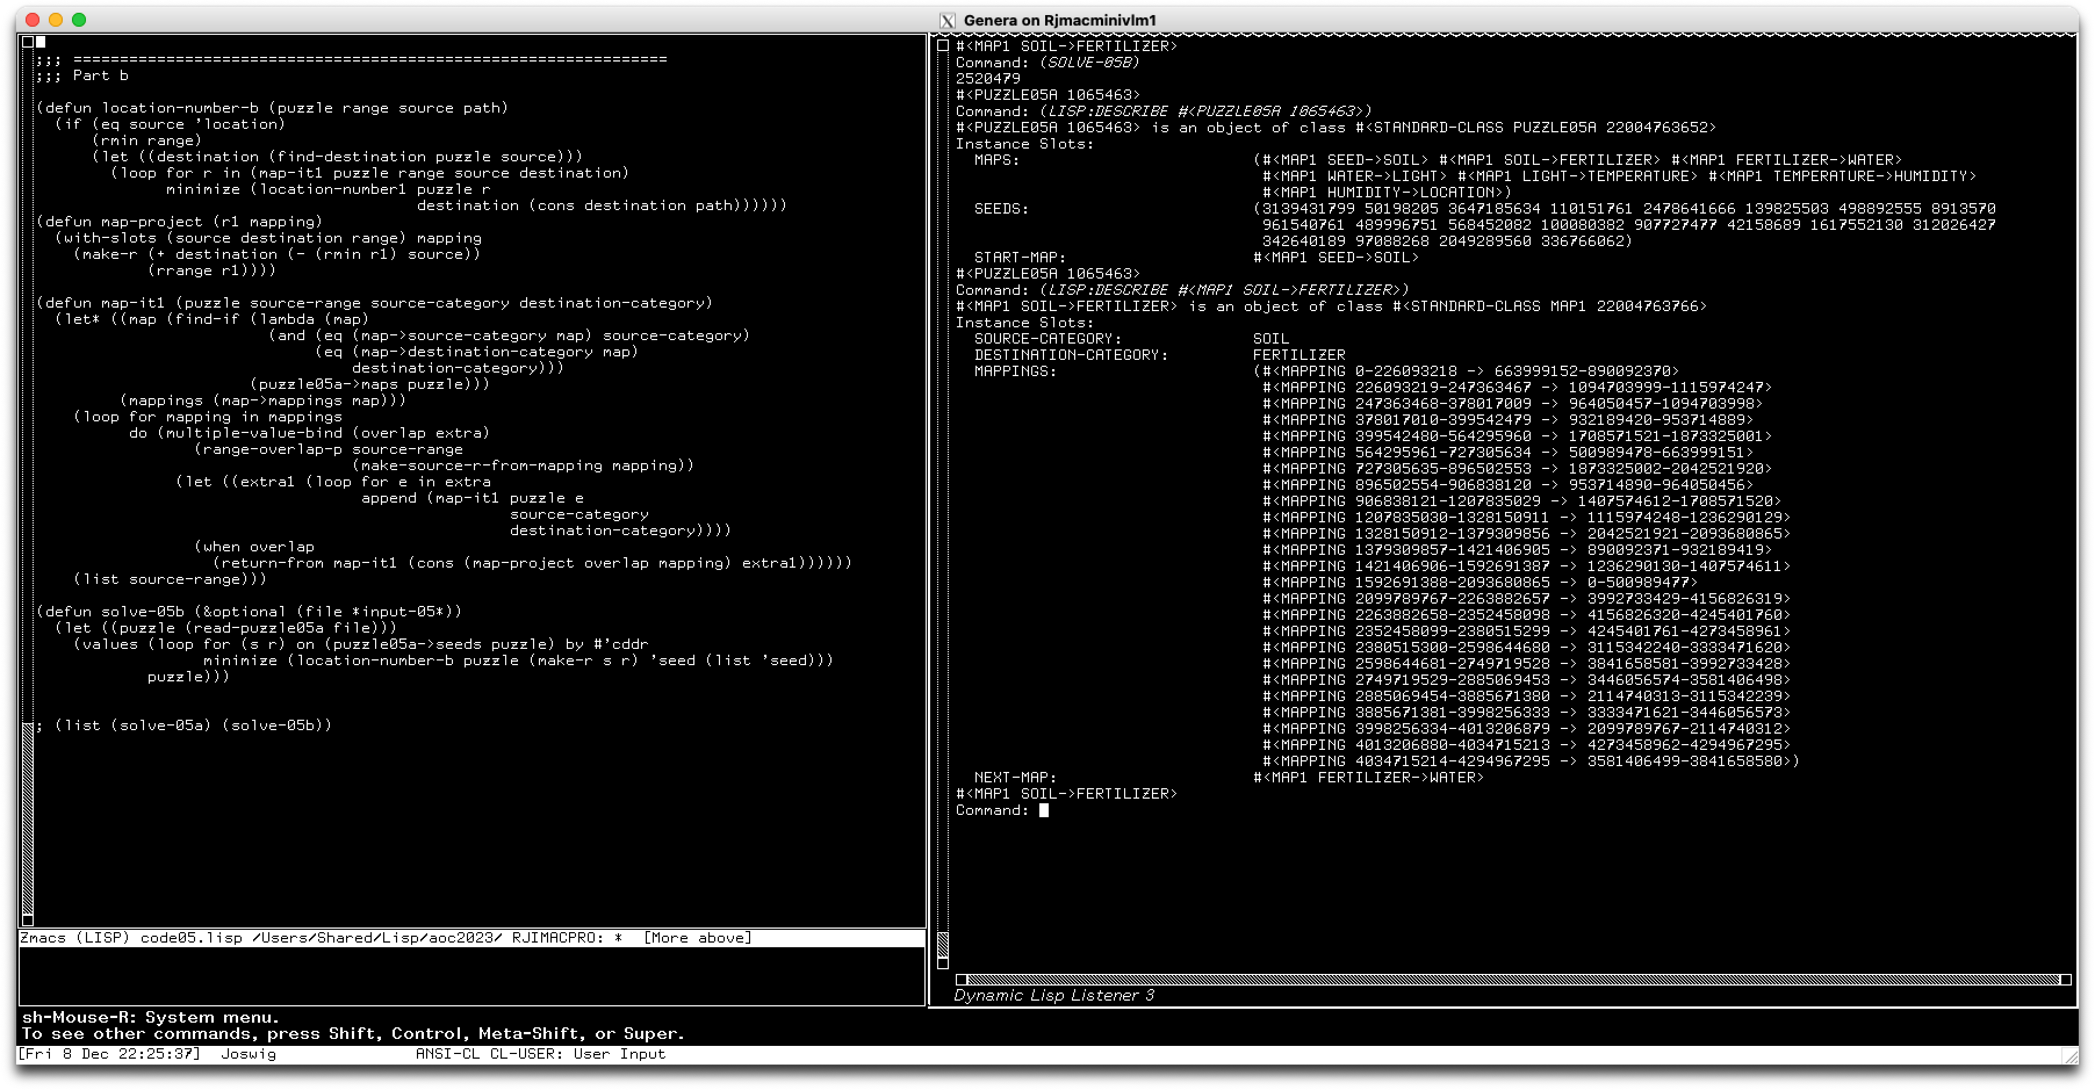
Task: Click top scroll box in Lisp Listener pane
Action: coord(942,45)
